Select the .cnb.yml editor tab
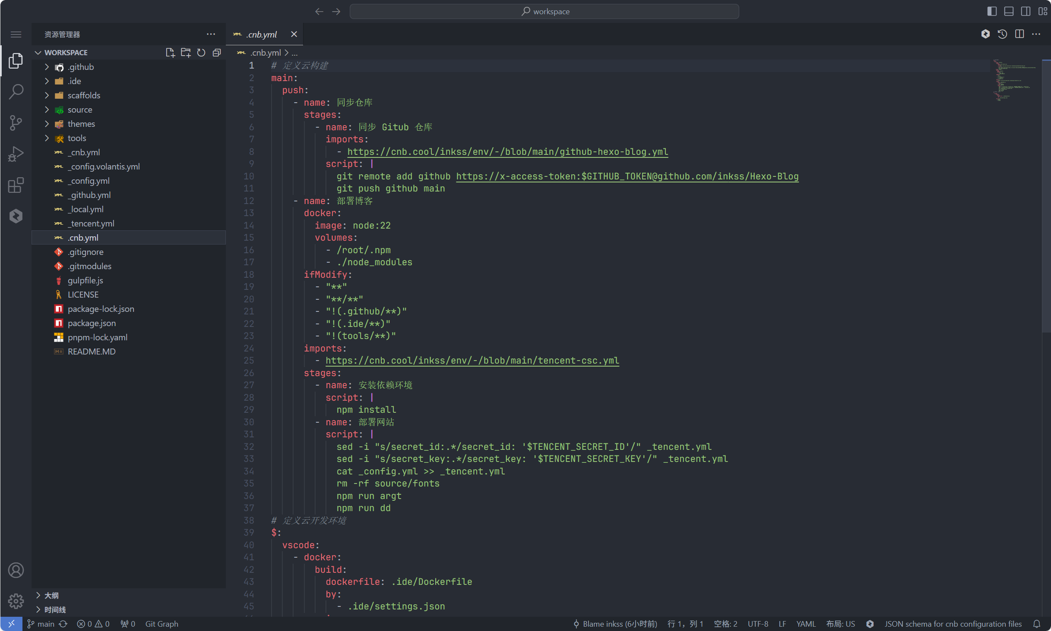The image size is (1051, 631). pyautogui.click(x=261, y=35)
